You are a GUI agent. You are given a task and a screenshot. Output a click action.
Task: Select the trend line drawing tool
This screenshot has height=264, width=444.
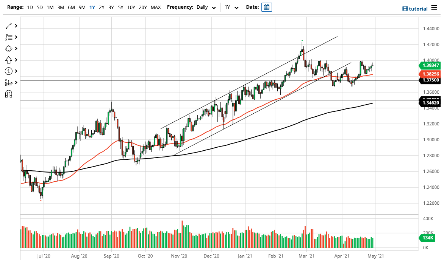coord(8,26)
